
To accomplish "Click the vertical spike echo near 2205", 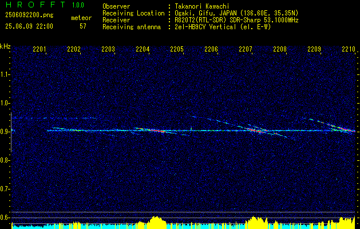I will tap(191, 129).
